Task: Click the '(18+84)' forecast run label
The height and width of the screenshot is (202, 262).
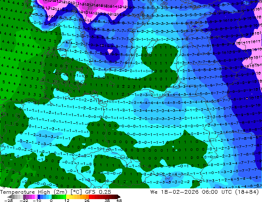Action: (247, 192)
